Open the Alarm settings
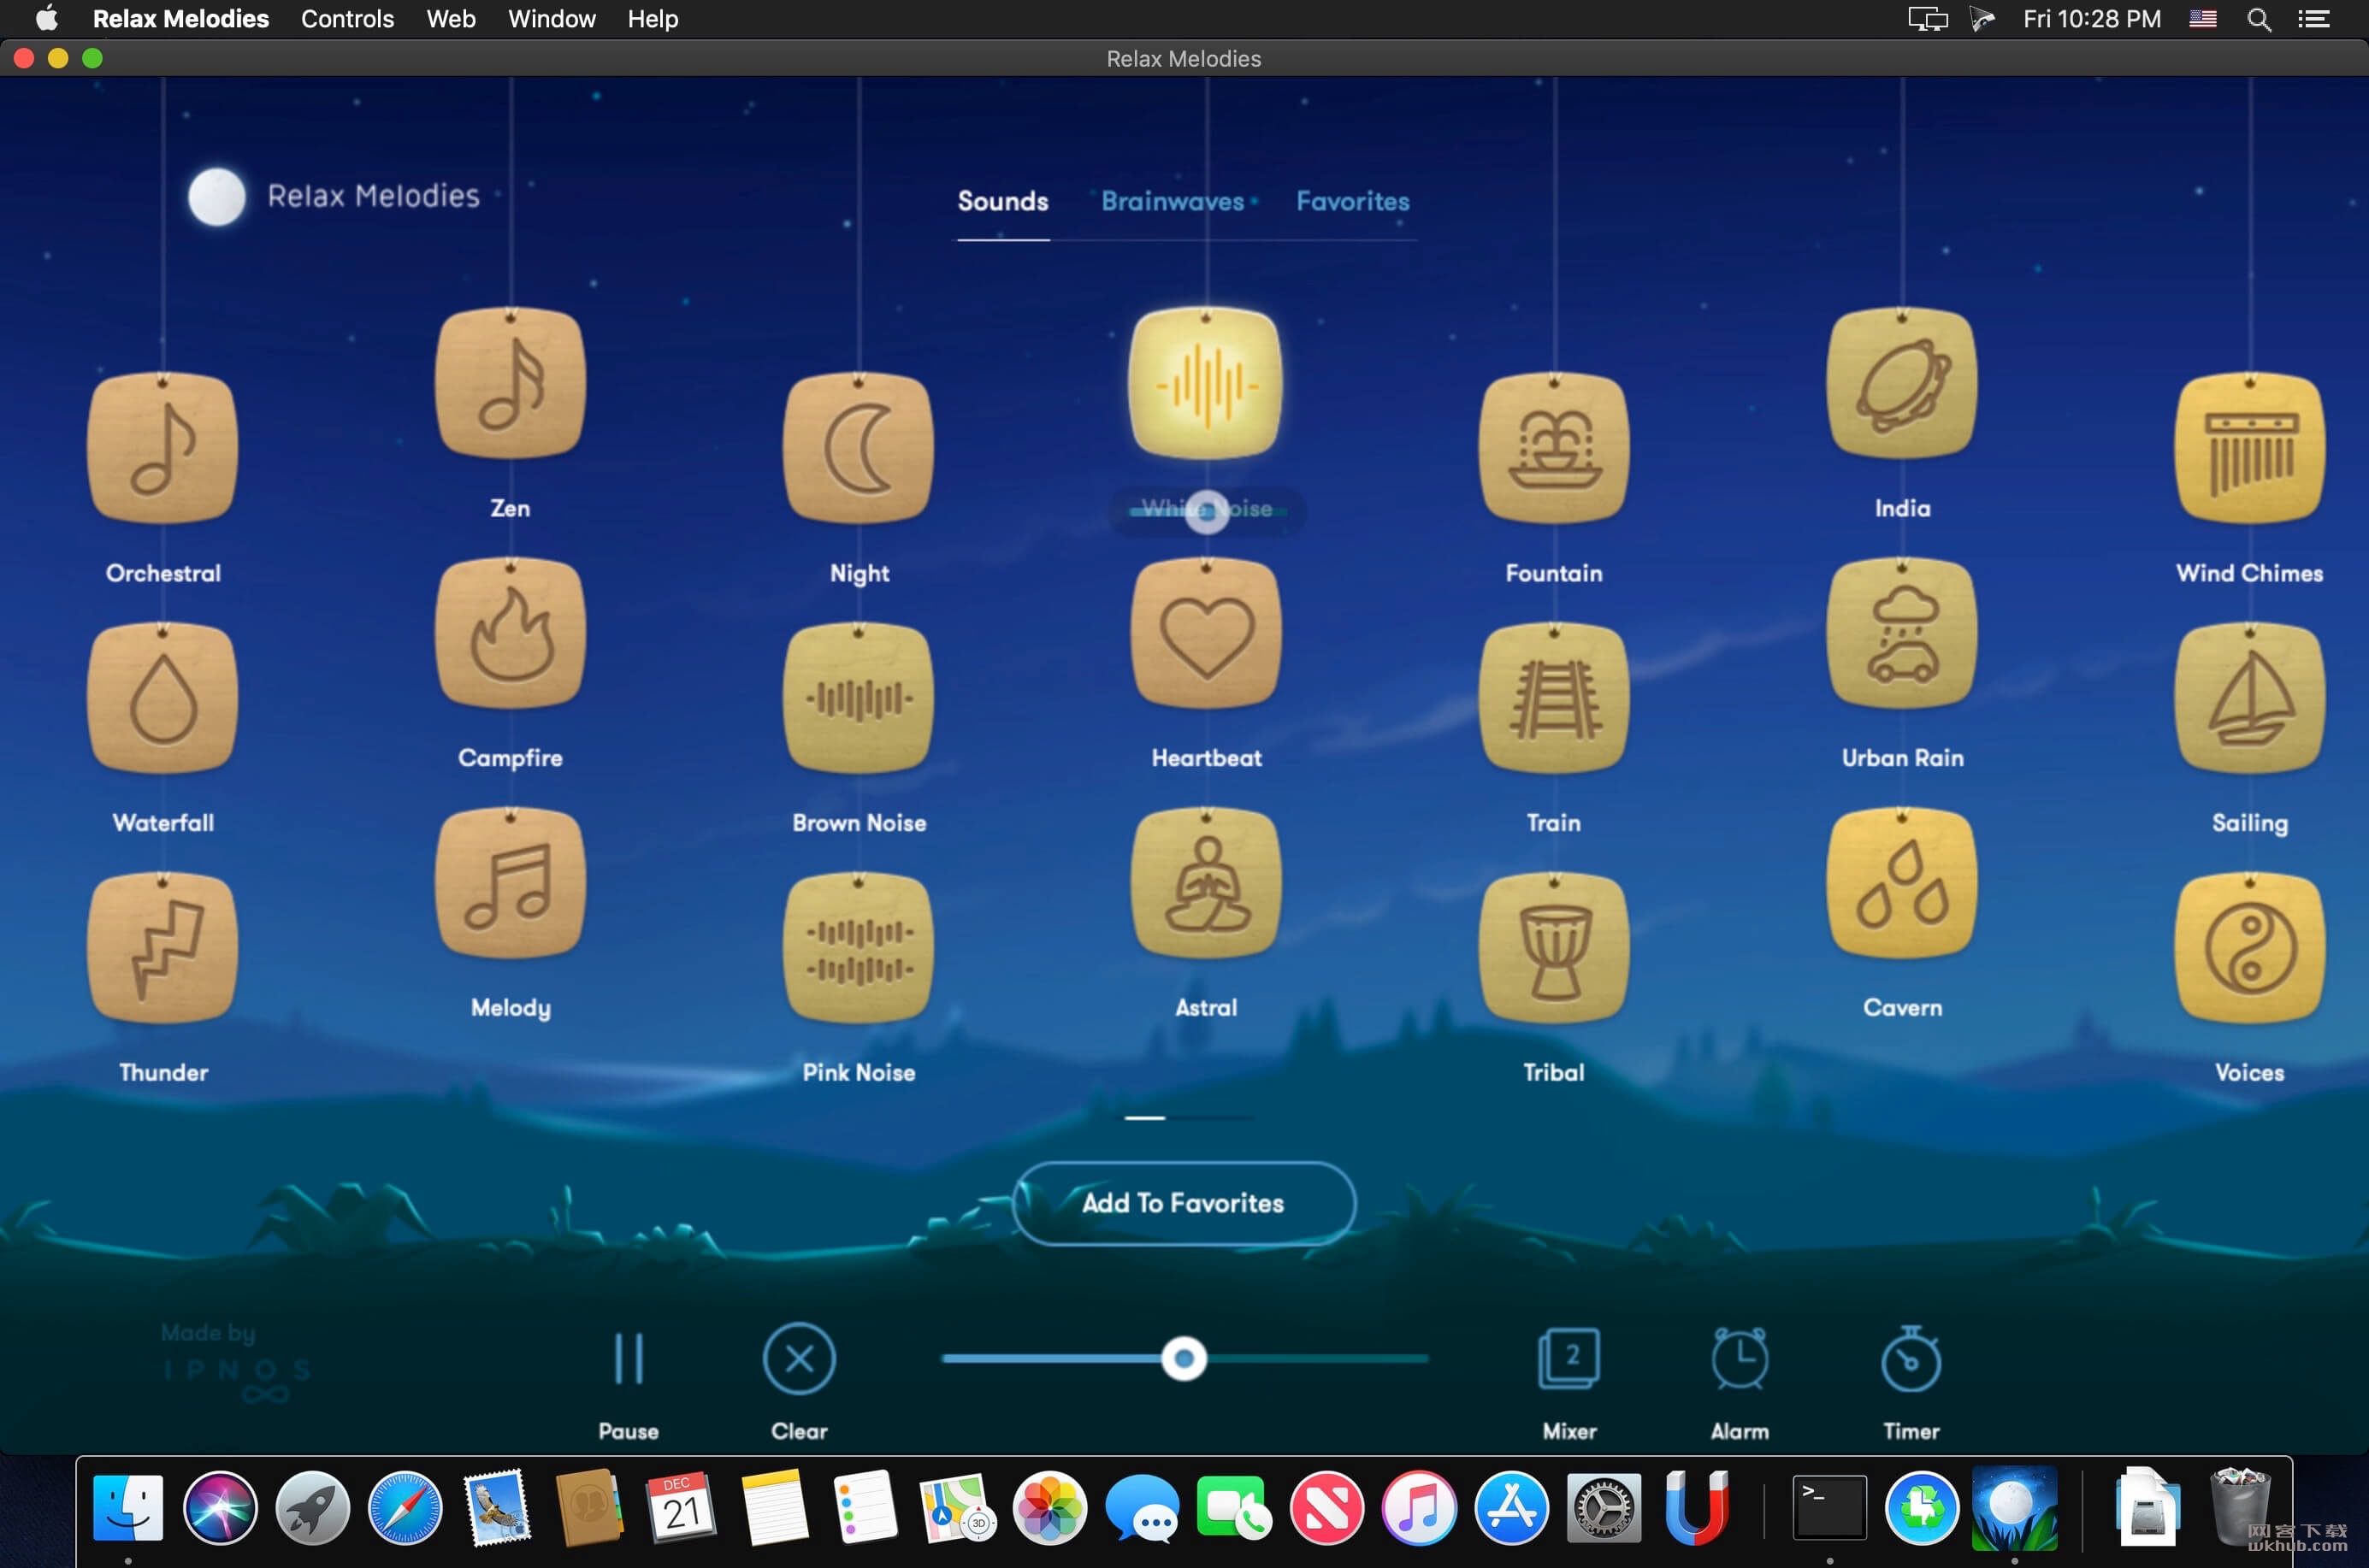Viewport: 2369px width, 1568px height. click(1739, 1359)
